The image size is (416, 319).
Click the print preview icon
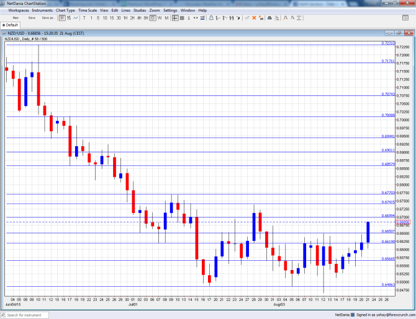pos(277,18)
